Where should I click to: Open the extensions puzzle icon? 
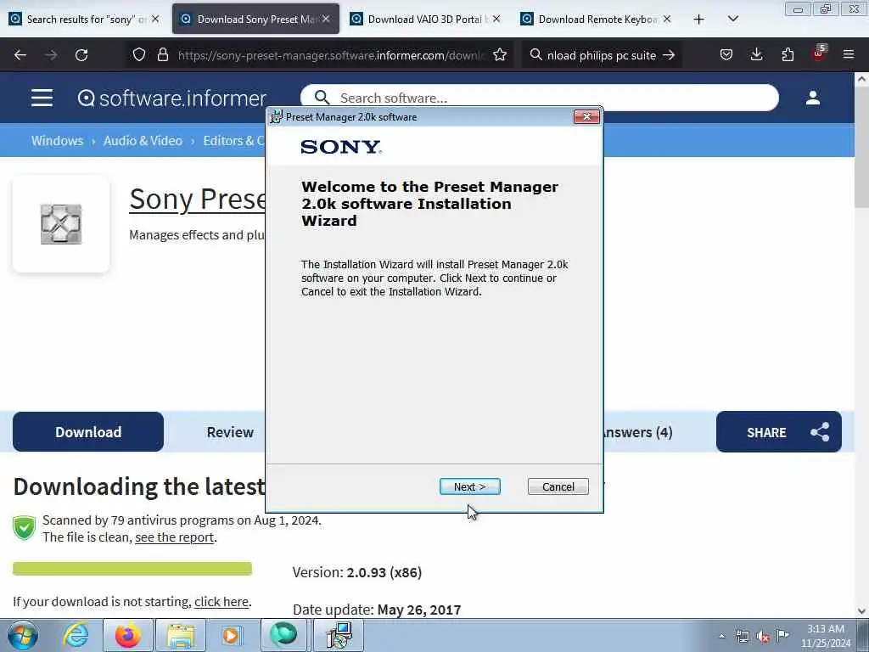(788, 55)
